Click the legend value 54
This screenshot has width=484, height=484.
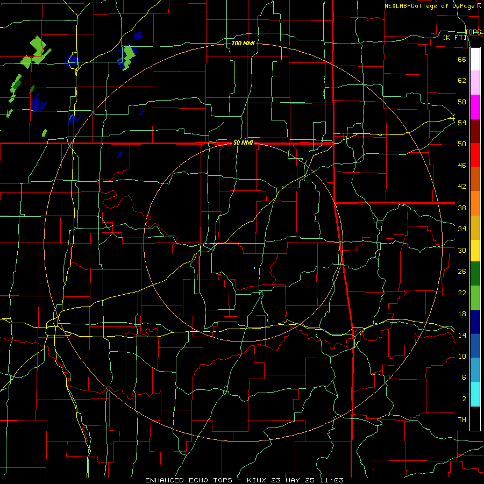[x=462, y=123]
